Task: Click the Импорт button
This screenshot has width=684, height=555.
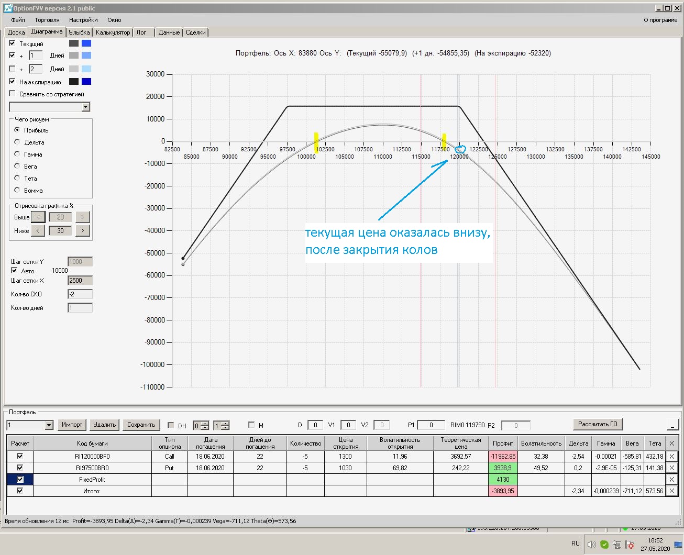Action: coord(72,425)
